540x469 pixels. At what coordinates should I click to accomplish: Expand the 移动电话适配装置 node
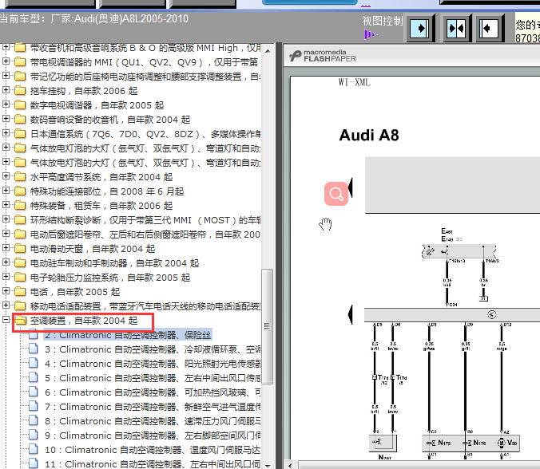pyautogui.click(x=6, y=305)
